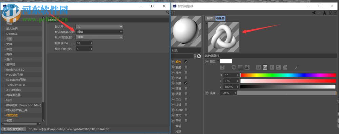Click the settings tree horizontal scrollbar
Screen dimensions: 339x134
pos(21,124)
